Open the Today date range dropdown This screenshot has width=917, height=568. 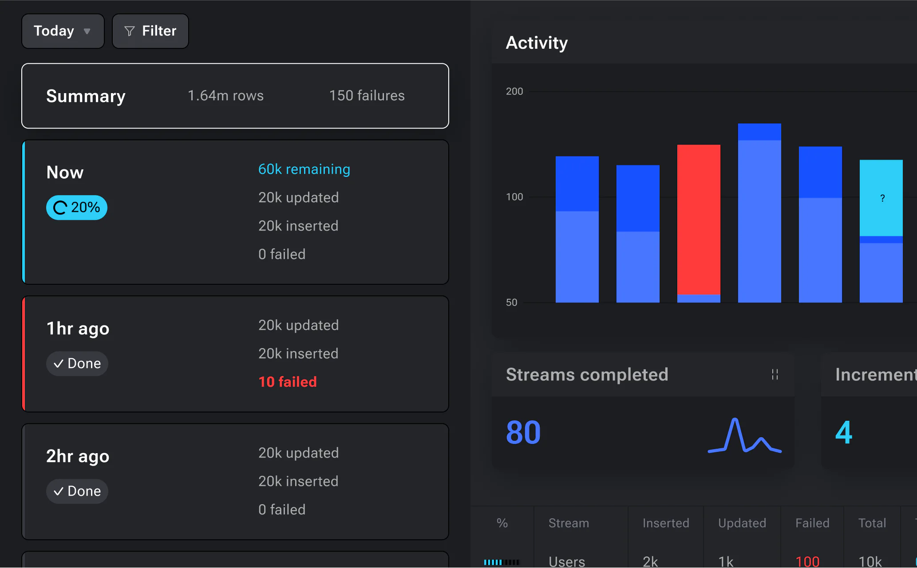point(63,31)
